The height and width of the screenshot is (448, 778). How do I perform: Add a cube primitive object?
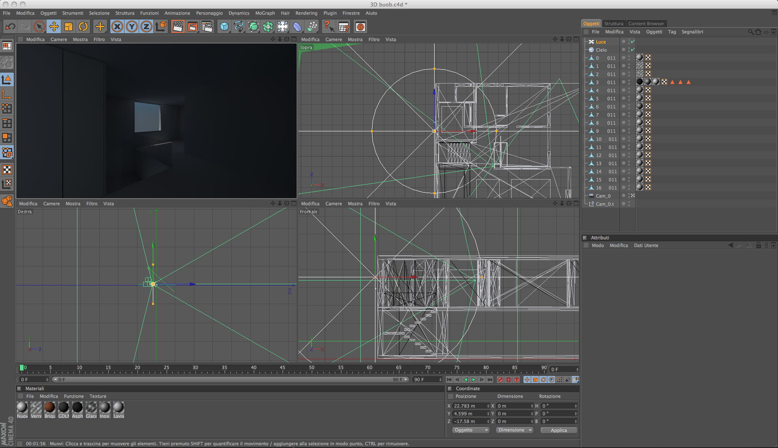(x=224, y=27)
